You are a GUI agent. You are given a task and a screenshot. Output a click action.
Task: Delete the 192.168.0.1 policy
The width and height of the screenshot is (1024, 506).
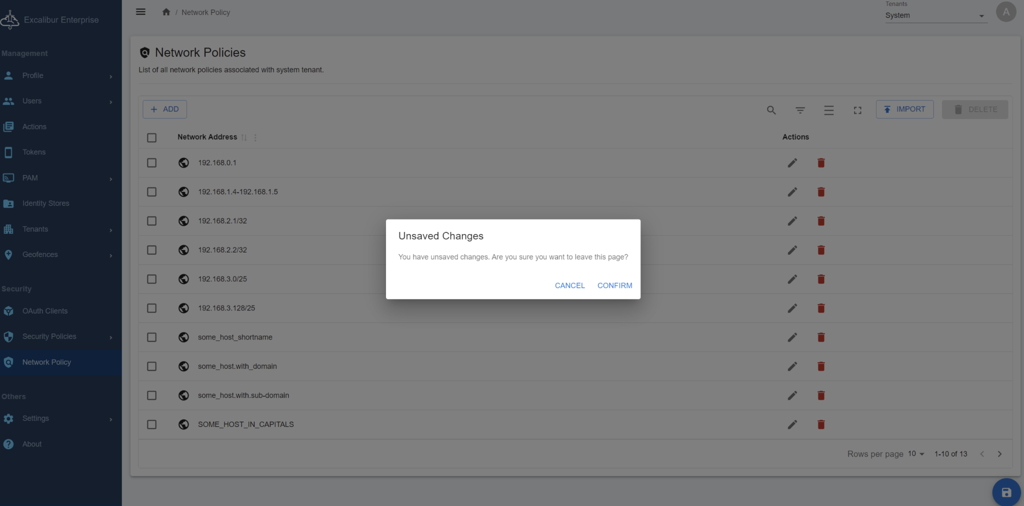pyautogui.click(x=821, y=163)
